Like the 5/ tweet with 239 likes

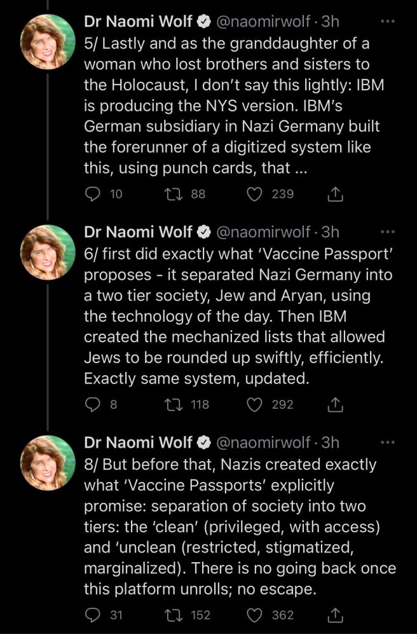pyautogui.click(x=255, y=195)
